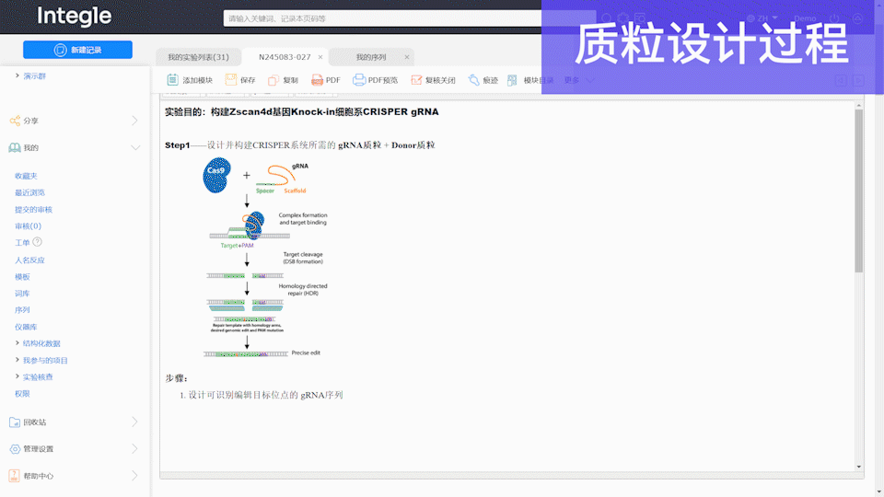Open 审核(0) in sidebar
884x497 pixels.
click(28, 226)
